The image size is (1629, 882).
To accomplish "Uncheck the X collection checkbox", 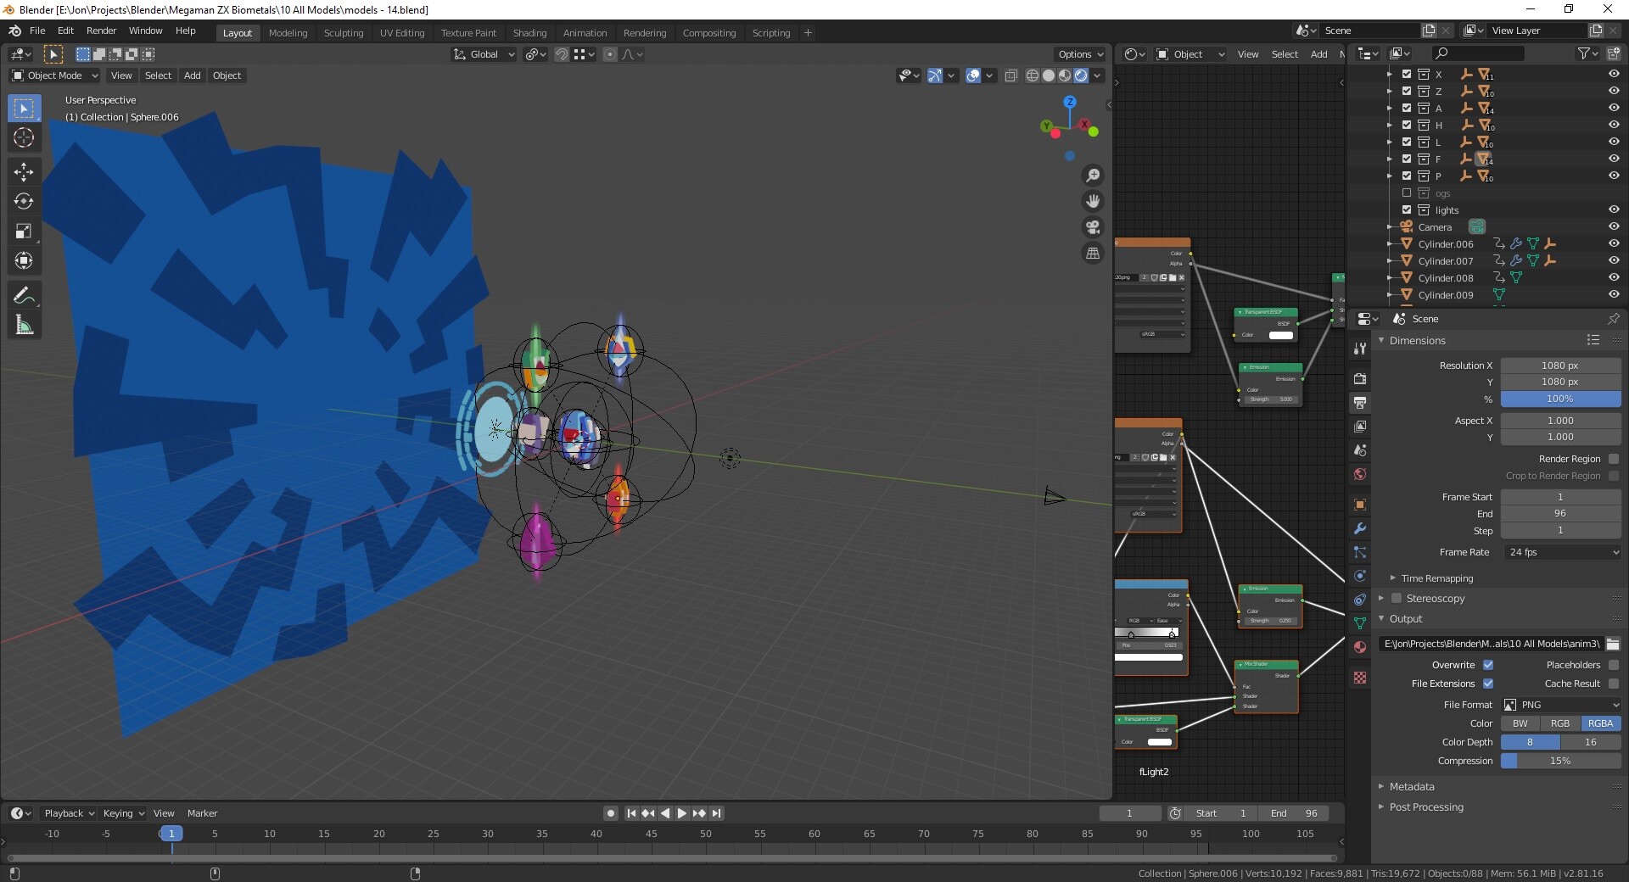I will coord(1407,74).
